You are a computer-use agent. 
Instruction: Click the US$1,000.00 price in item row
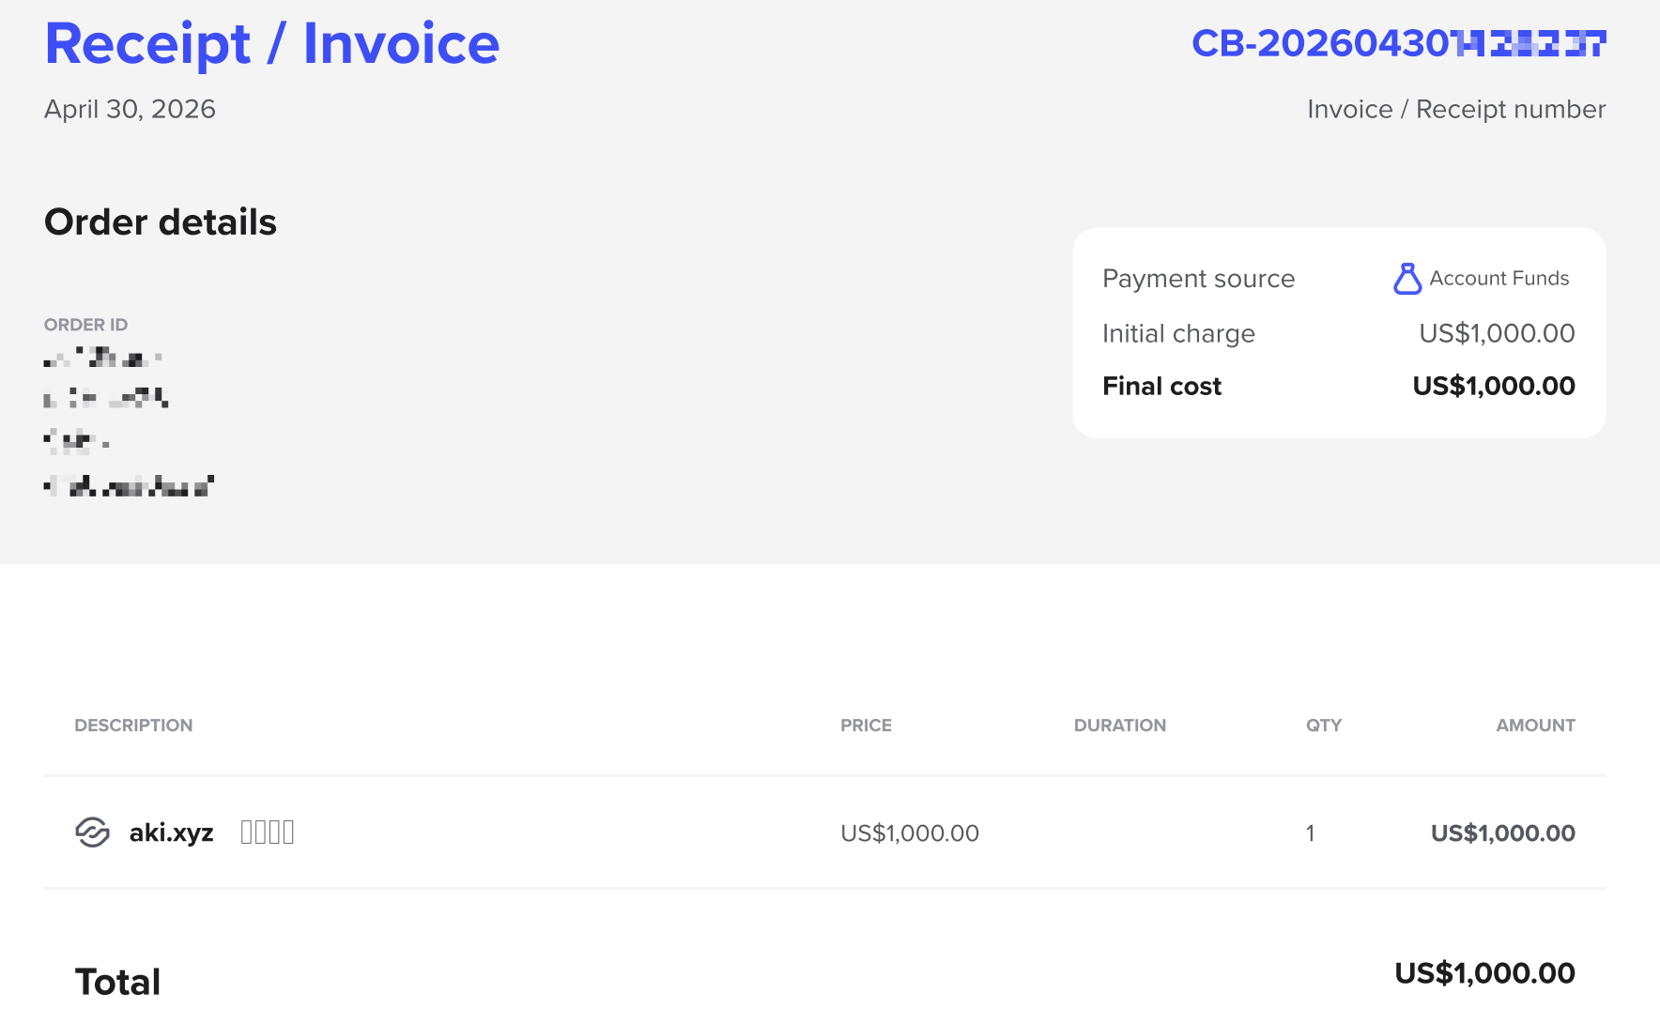(x=910, y=833)
